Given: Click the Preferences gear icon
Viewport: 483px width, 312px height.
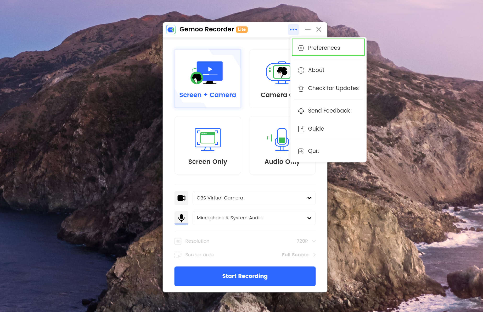Looking at the screenshot, I should coord(301,48).
